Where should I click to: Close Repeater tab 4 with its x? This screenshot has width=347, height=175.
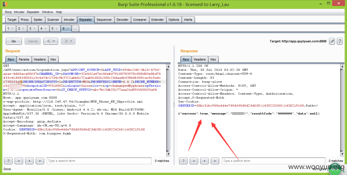pos(45,29)
